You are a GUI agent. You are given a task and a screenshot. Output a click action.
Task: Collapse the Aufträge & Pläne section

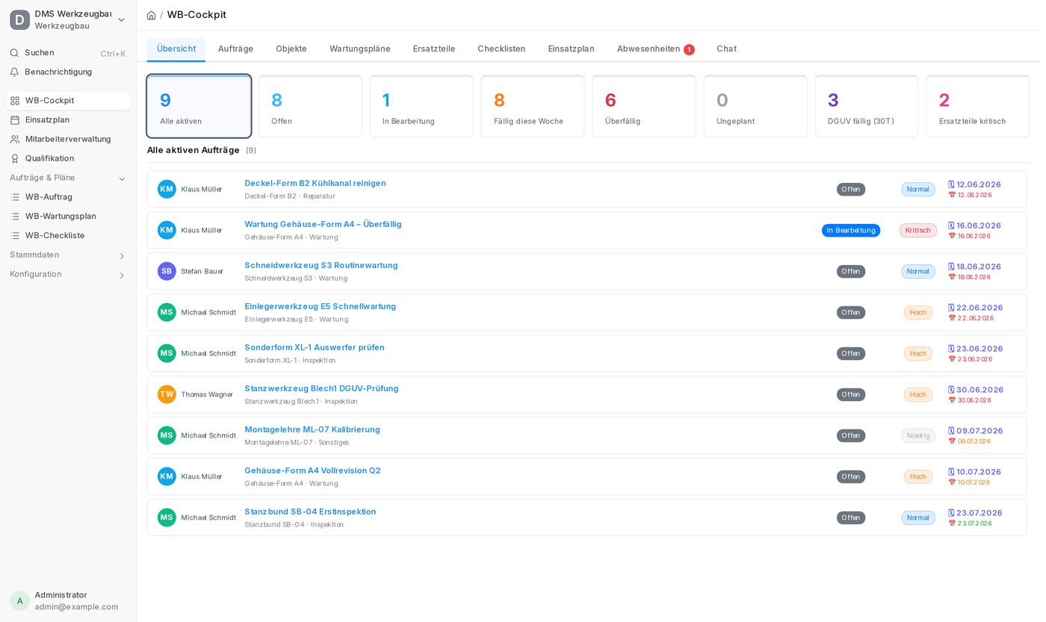pyautogui.click(x=122, y=178)
